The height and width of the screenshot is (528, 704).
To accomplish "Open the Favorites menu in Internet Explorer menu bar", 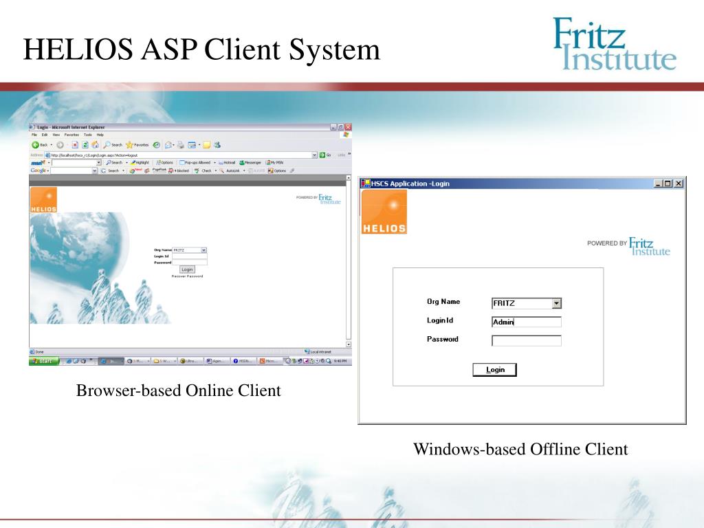I will (x=71, y=135).
